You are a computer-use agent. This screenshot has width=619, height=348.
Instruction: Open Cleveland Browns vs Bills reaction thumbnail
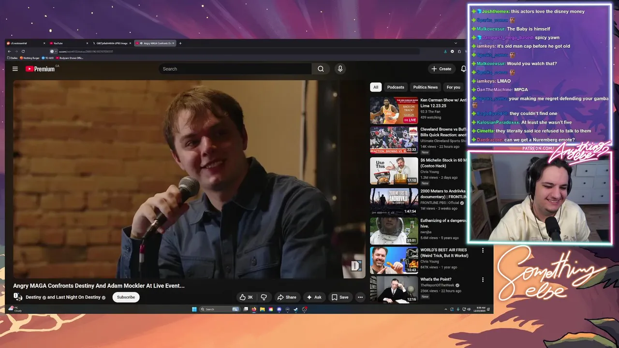pos(394,140)
